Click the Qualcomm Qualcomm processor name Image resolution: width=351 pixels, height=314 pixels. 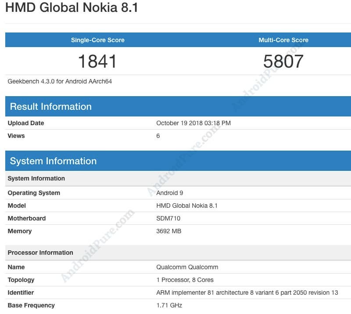click(x=187, y=267)
